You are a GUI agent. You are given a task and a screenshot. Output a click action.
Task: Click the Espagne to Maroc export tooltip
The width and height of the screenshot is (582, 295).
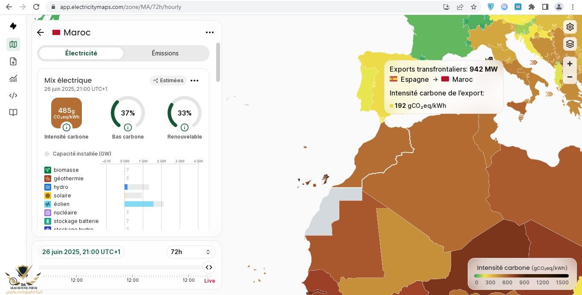pos(443,87)
